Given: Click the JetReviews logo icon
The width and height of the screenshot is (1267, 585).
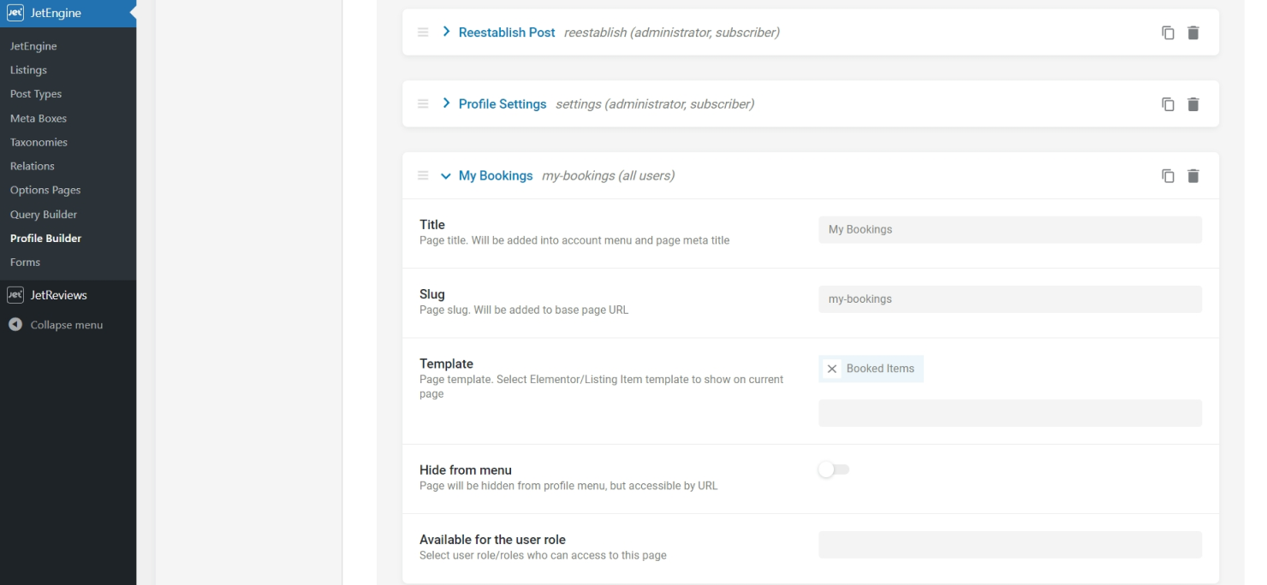Looking at the screenshot, I should (x=15, y=294).
